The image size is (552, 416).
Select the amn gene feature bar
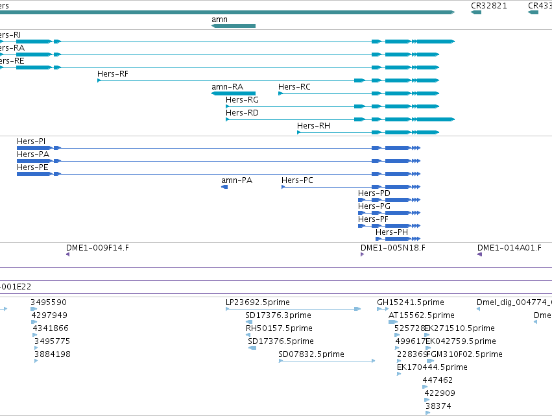[x=234, y=26]
